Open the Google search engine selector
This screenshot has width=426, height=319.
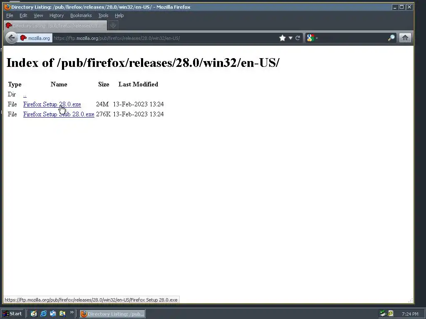pos(312,38)
